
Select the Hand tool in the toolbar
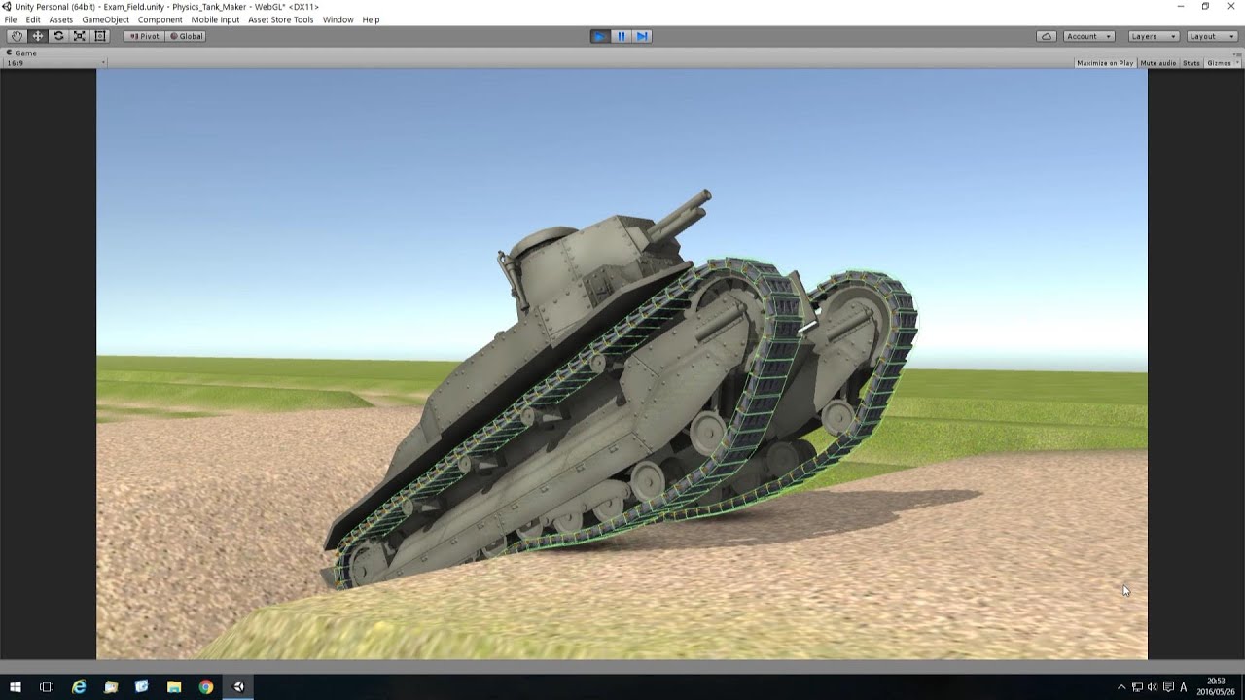(16, 36)
